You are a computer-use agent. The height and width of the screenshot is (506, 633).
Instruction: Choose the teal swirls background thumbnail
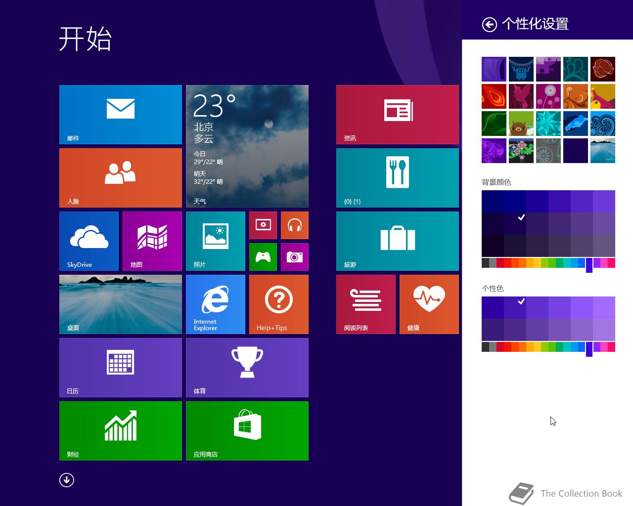point(576,69)
